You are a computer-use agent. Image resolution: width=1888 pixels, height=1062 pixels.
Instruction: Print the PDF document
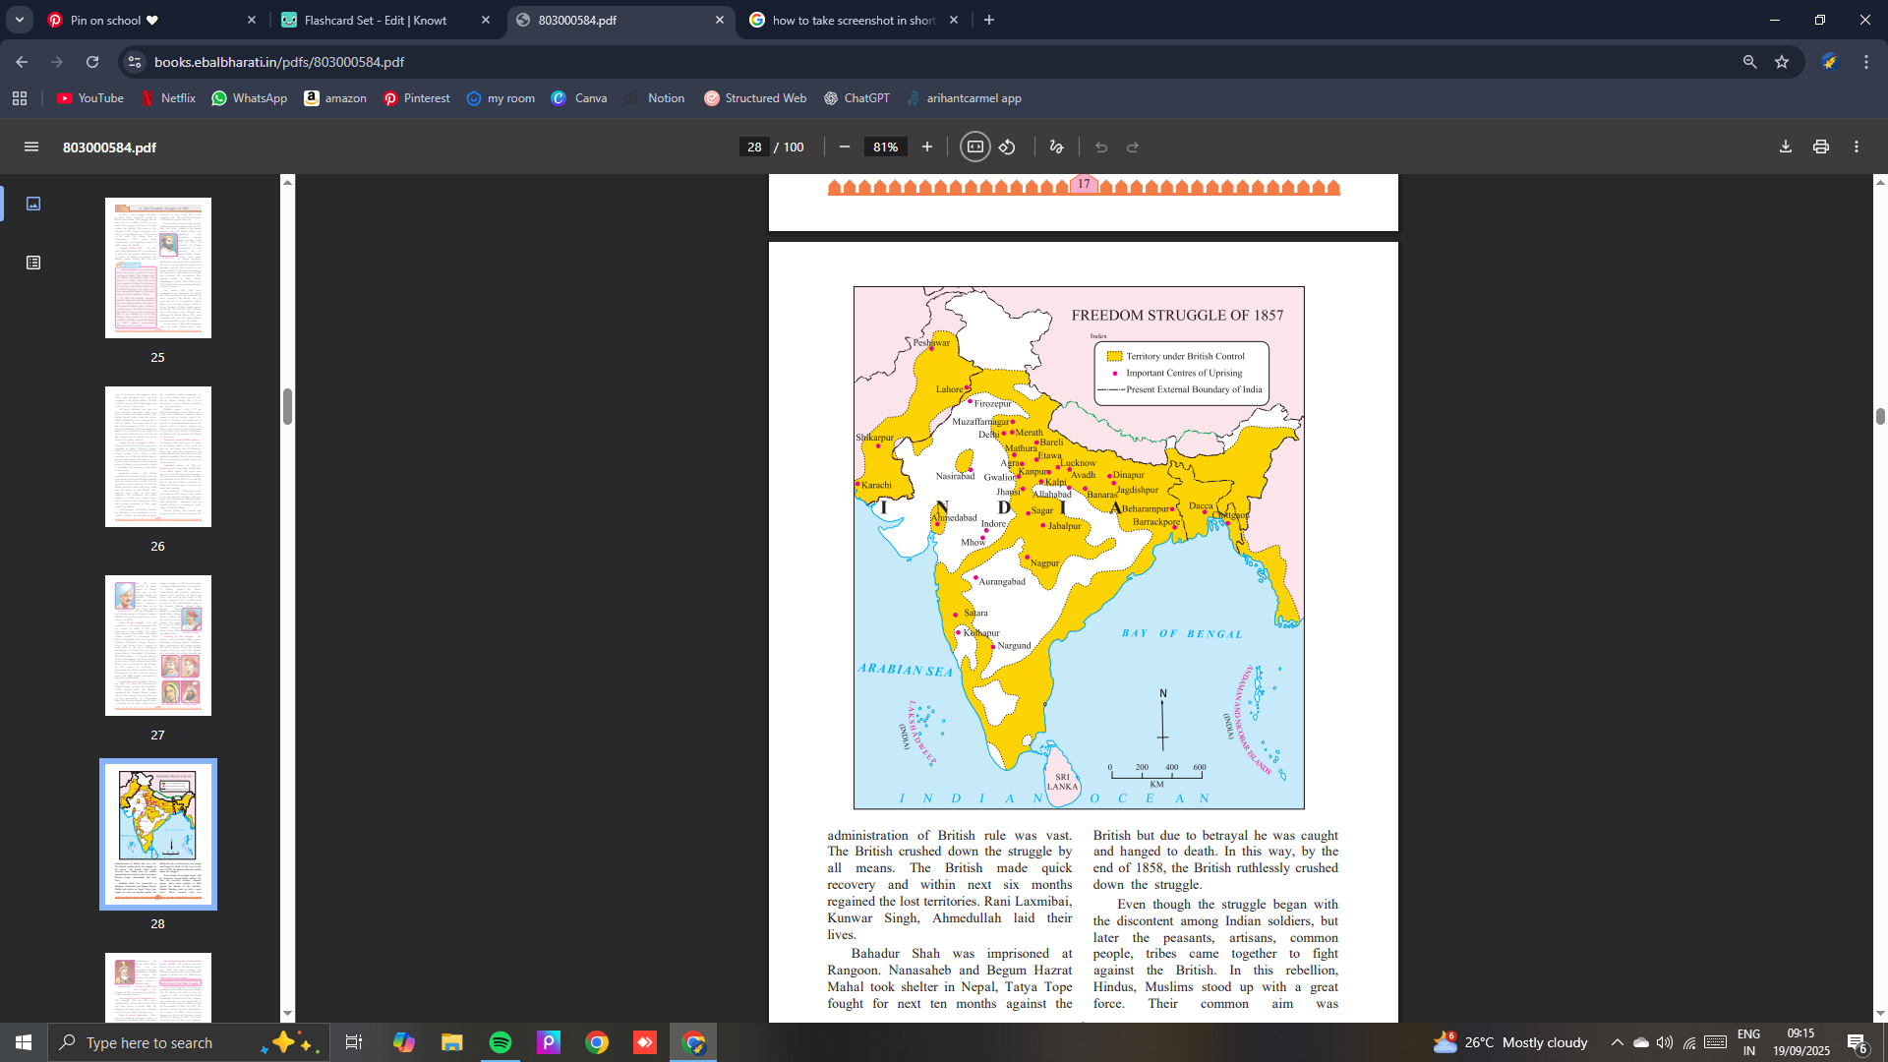[1821, 147]
